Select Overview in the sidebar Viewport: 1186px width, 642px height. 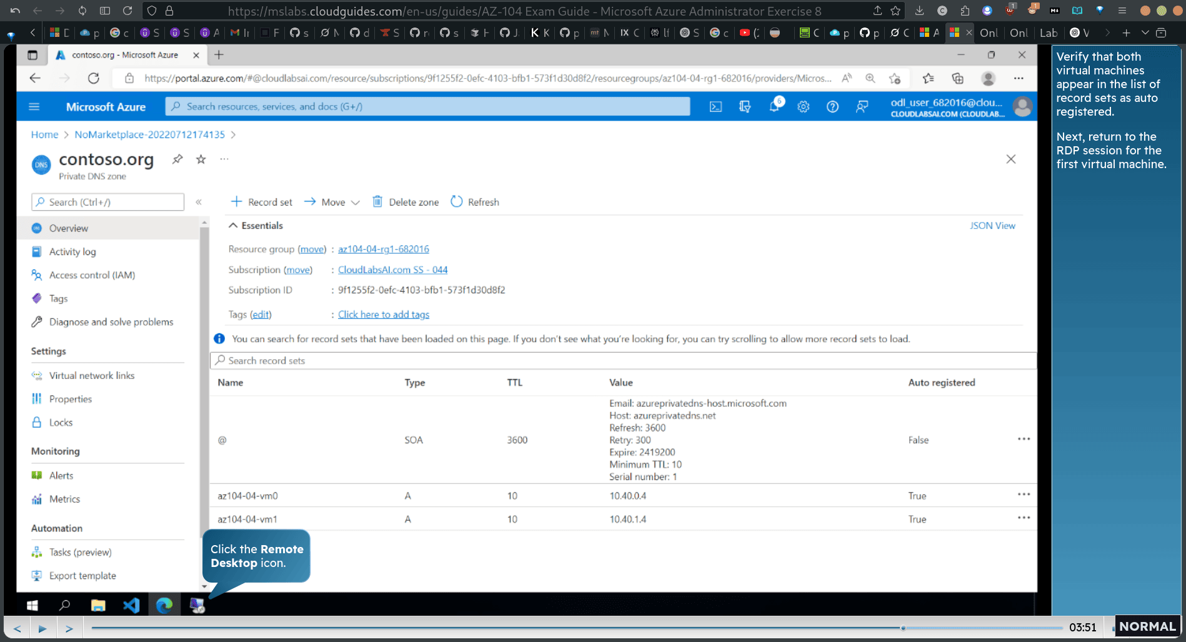(x=108, y=228)
